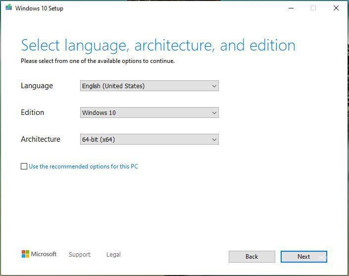Open the Architecture dropdown showing 64-bit (x64)

coord(149,139)
